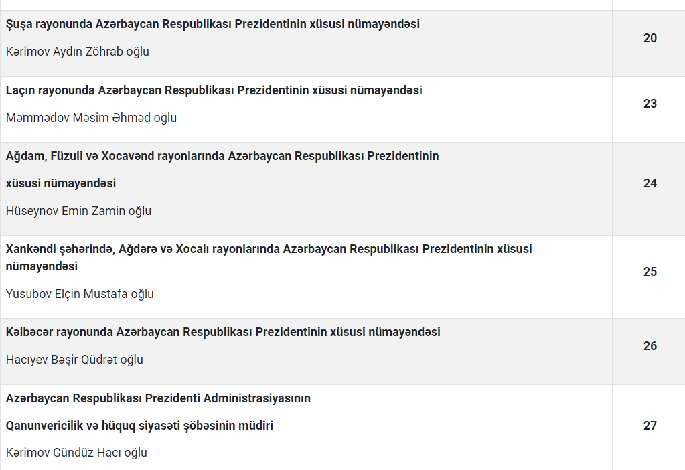This screenshot has height=470, width=685.
Task: Click standalone 'xüsusi nümayəndəsi' line in Ağdam row
Action: coord(61,183)
